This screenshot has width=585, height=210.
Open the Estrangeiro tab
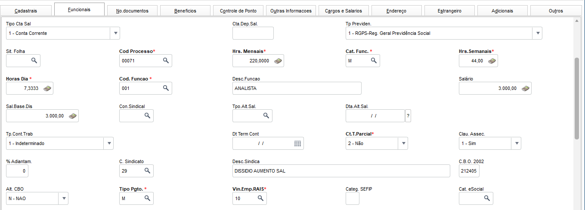(449, 11)
